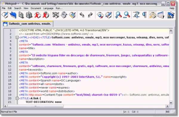
Task: Undo last action with back arrow
Action: click(82, 15)
